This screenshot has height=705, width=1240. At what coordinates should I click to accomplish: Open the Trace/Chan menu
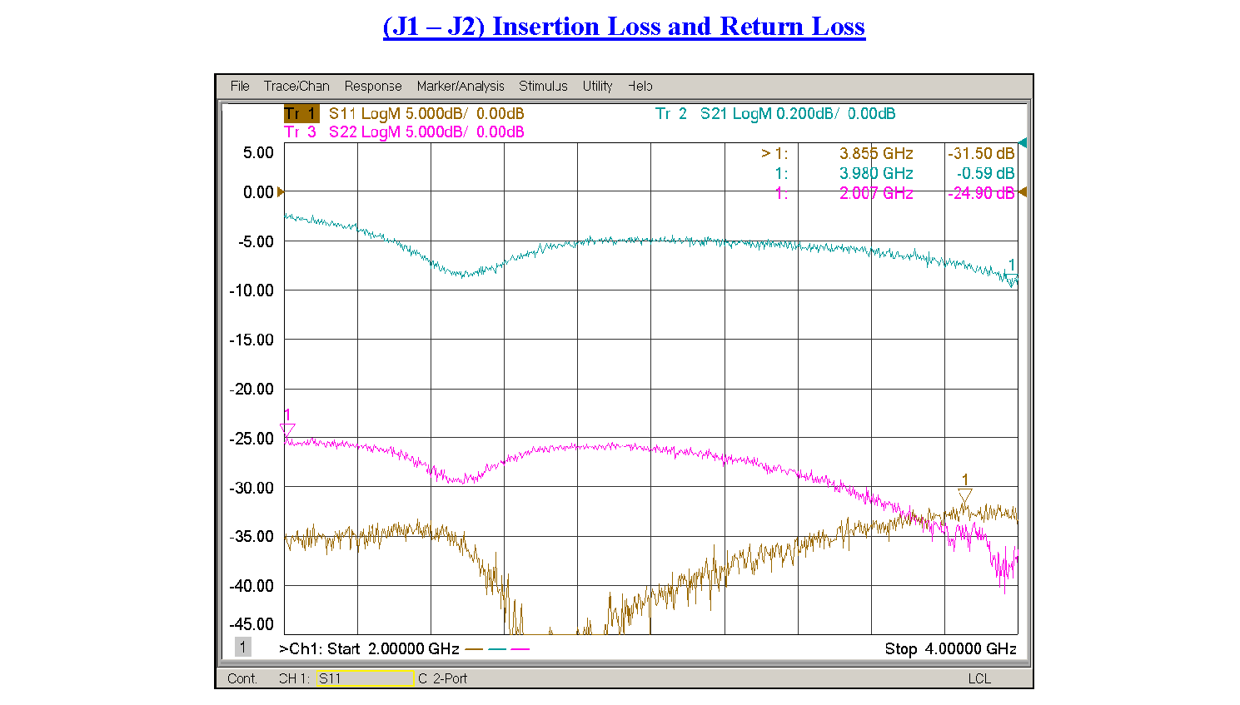[x=296, y=86]
